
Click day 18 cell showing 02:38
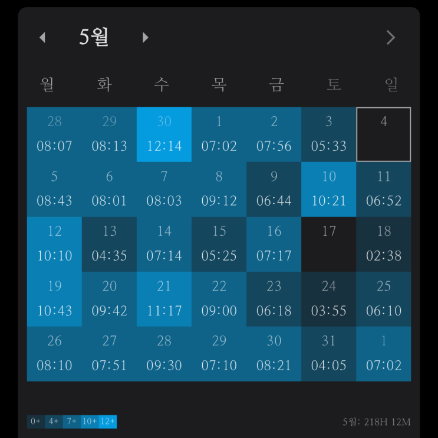coord(384,243)
